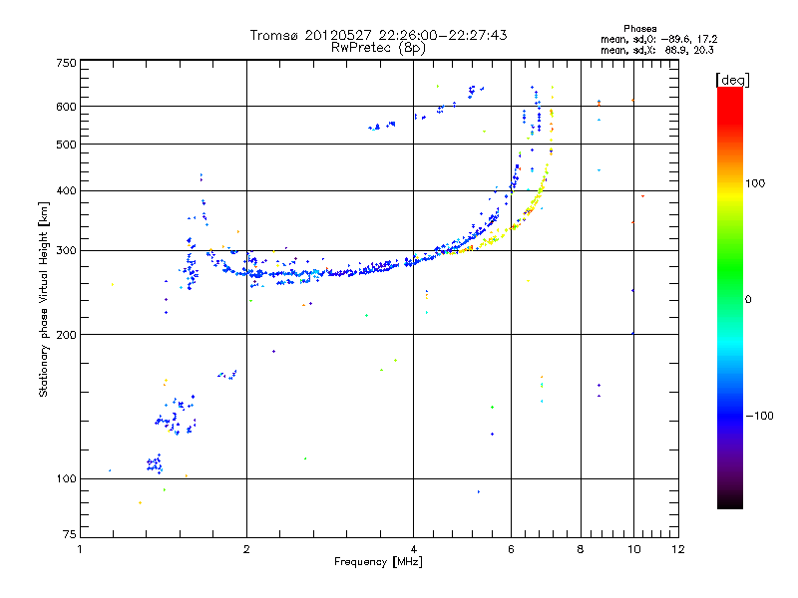Click the frequency axis tick label "12"
Viewport: 798px width, 598px height.
[x=678, y=549]
